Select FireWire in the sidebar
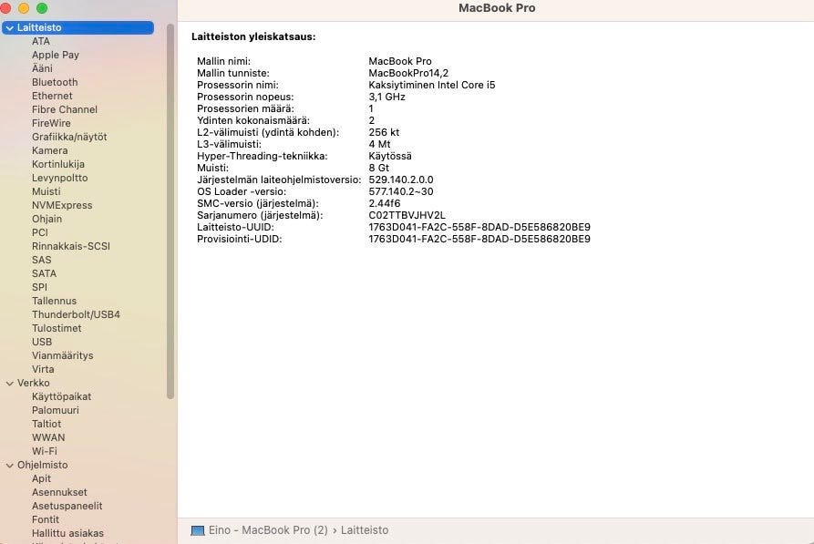The width and height of the screenshot is (814, 544). (x=51, y=124)
